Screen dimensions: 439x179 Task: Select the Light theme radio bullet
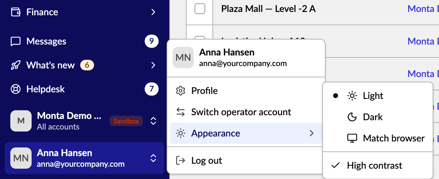click(336, 96)
